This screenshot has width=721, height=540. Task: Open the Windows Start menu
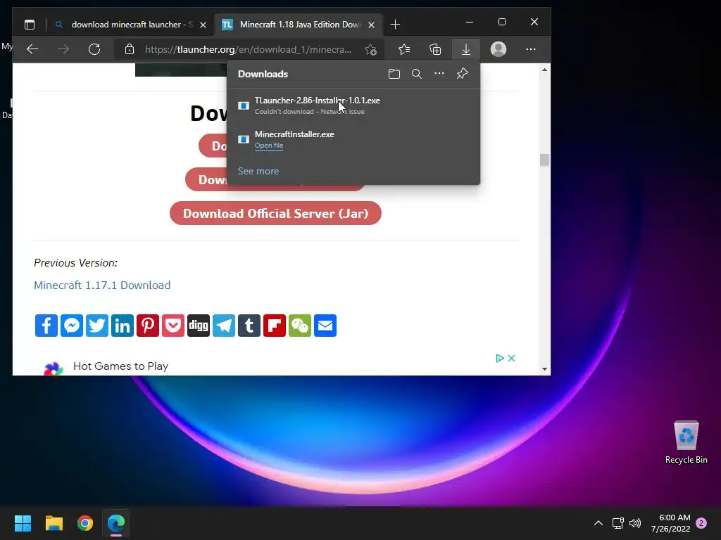[23, 523]
